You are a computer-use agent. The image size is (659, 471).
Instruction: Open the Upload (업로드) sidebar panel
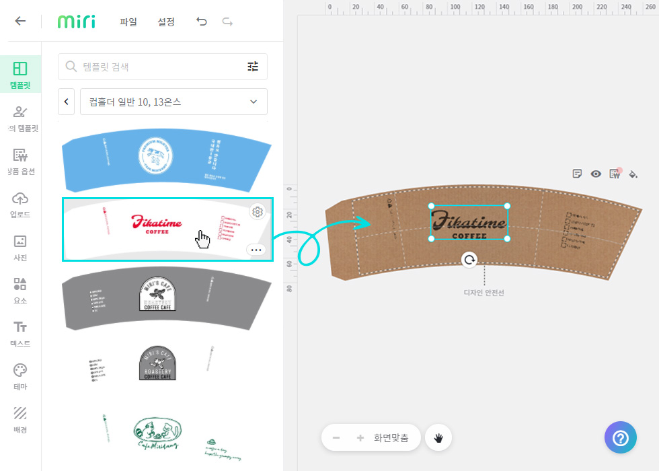pyautogui.click(x=20, y=205)
